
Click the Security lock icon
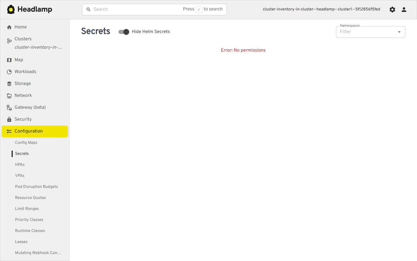(9, 119)
